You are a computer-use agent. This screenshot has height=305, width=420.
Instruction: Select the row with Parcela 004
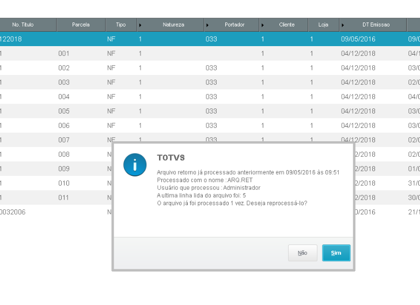click(x=210, y=97)
